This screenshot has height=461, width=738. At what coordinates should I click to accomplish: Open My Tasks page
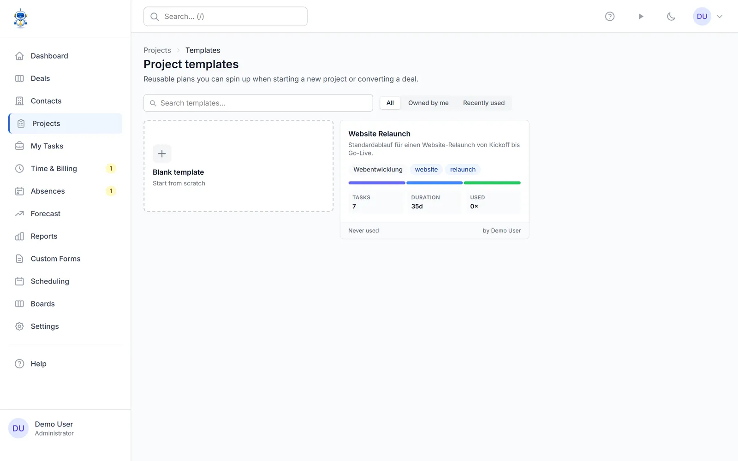click(x=65, y=146)
